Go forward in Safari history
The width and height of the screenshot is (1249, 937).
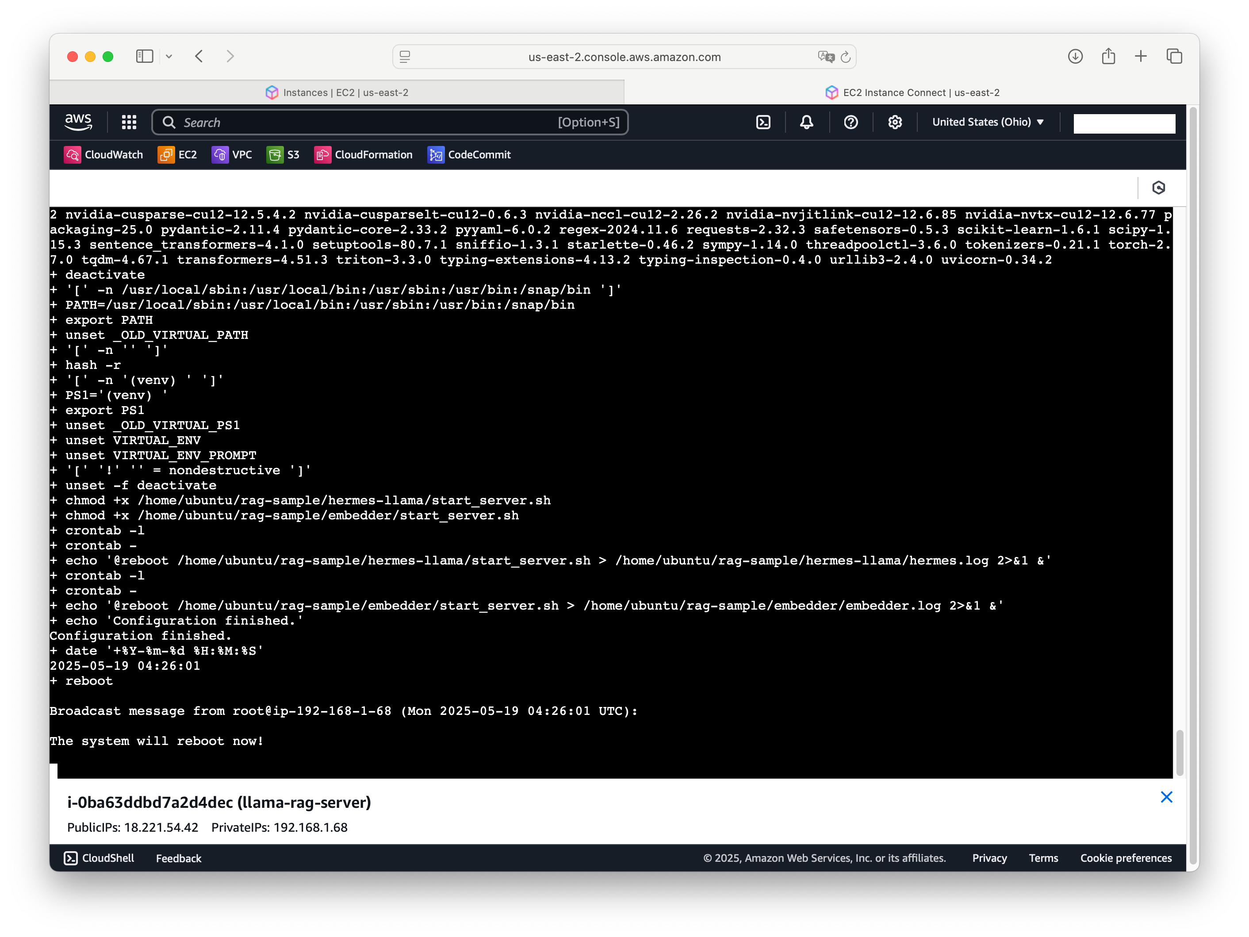coord(230,56)
